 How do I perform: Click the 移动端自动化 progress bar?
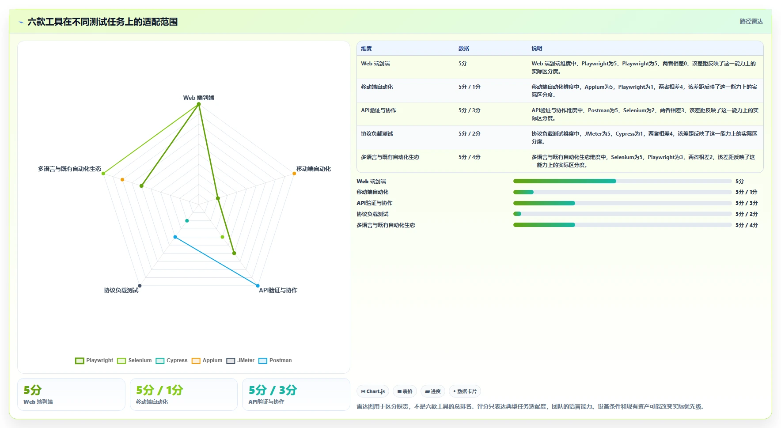point(622,192)
